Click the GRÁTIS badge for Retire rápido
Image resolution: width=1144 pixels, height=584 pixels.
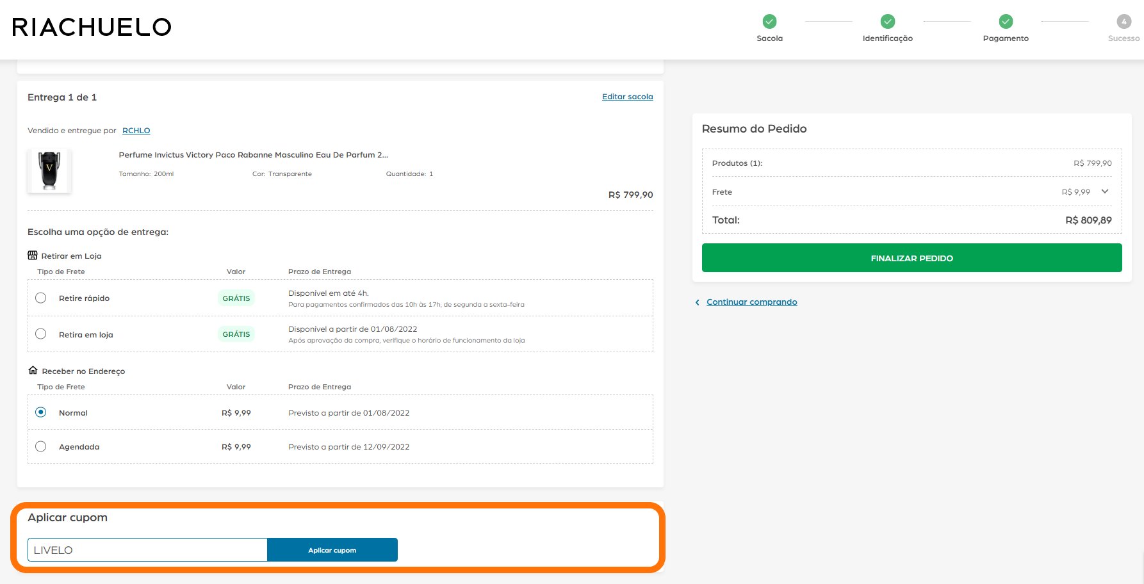[x=236, y=298]
